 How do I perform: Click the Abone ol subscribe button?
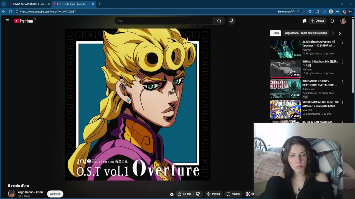coord(55,194)
